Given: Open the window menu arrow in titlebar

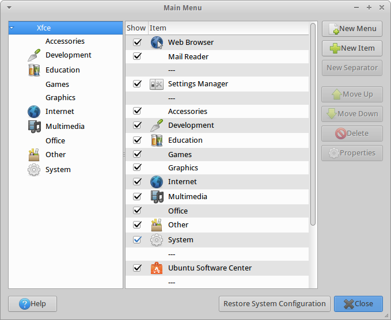Looking at the screenshot, I should [x=9, y=8].
